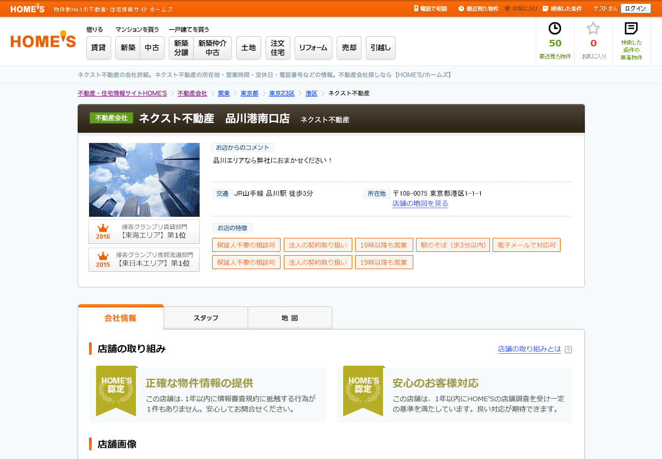The image size is (662, 459).
Task: Click HOME'S認定 badge for 安心のお客様対応
Action: (364, 391)
